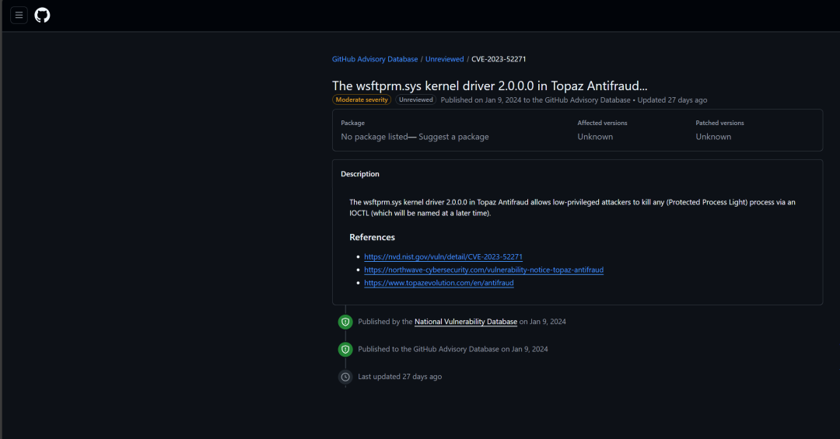
Task: Click Unknown under Patched versions
Action: coord(713,137)
